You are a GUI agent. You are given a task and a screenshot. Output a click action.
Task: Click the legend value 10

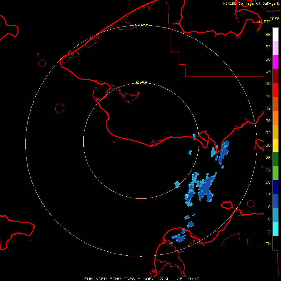click(x=268, y=207)
